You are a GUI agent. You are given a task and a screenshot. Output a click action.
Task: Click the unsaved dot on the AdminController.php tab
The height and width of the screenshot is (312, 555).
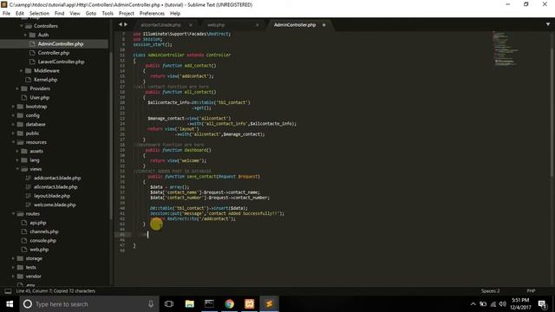(323, 25)
